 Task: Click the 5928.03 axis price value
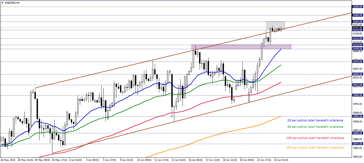pos(358,121)
